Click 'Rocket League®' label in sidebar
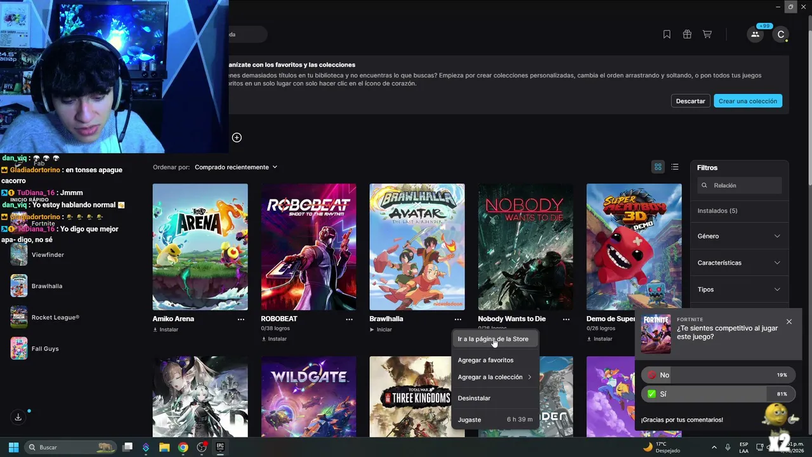812x457 pixels. 55,317
